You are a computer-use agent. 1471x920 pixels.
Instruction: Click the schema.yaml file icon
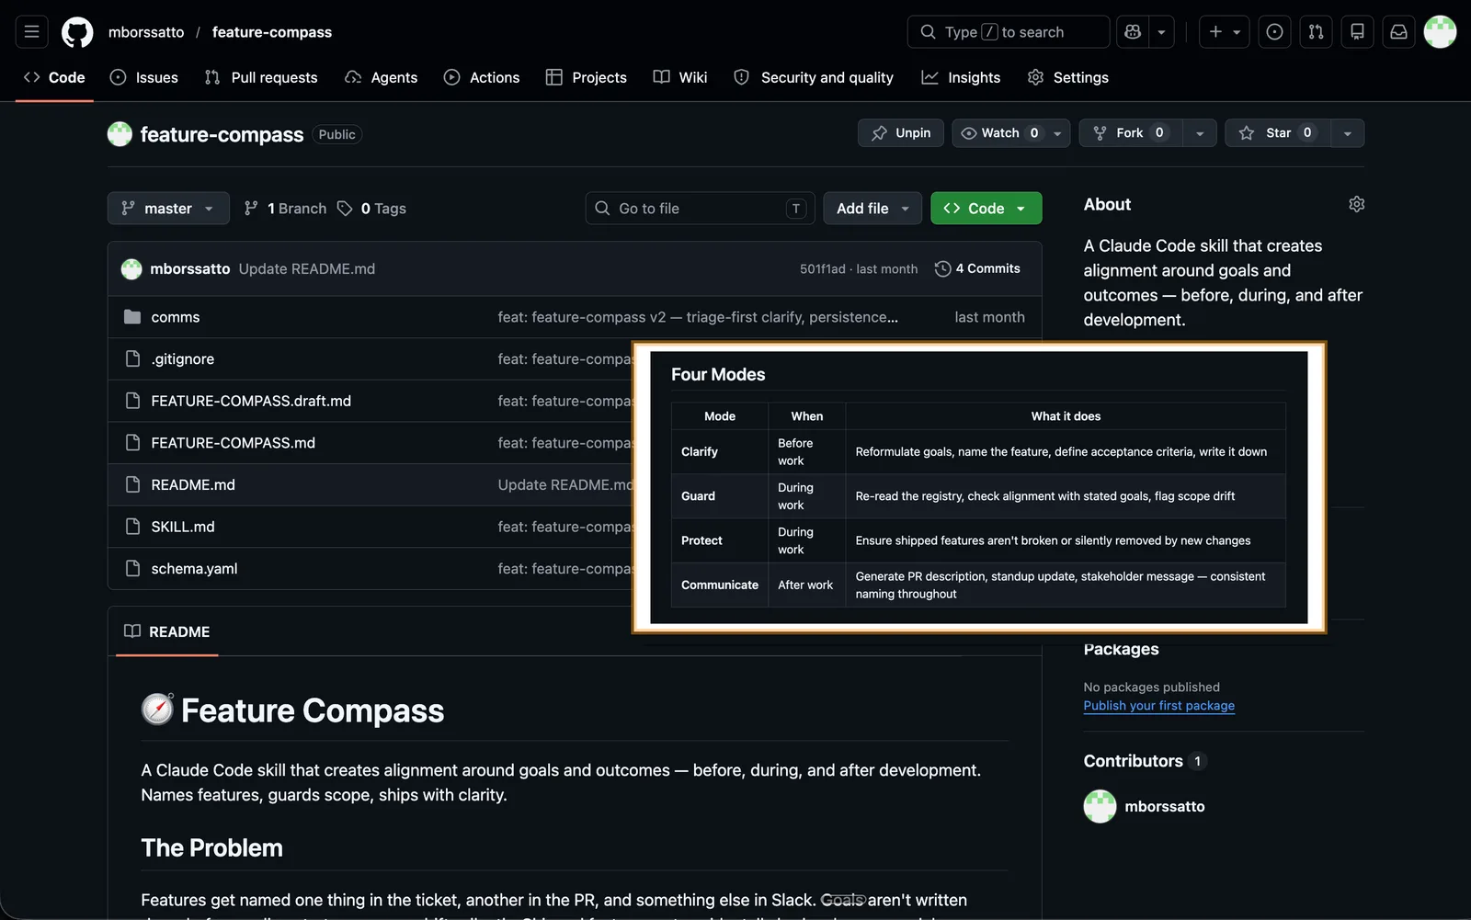pyautogui.click(x=132, y=569)
